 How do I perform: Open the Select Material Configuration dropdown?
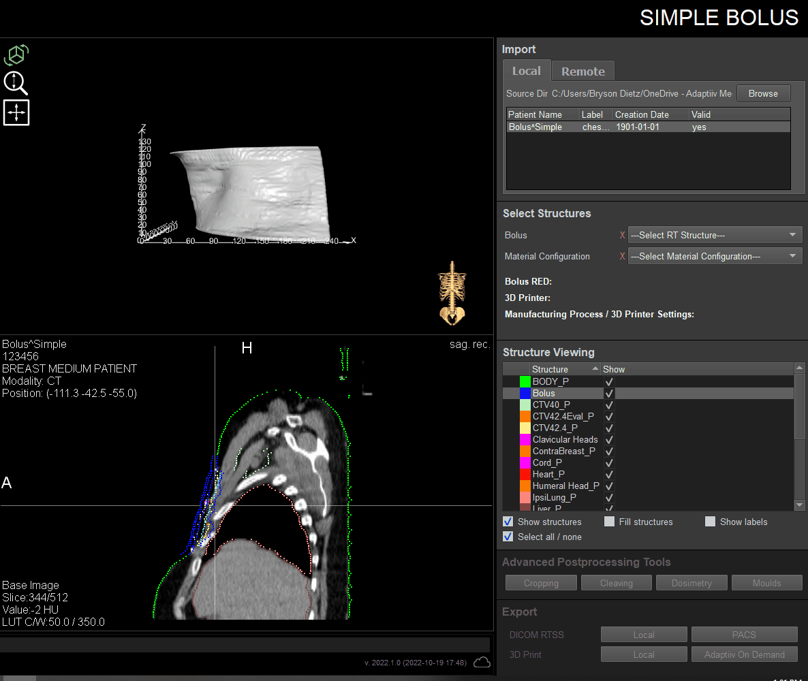coord(715,256)
